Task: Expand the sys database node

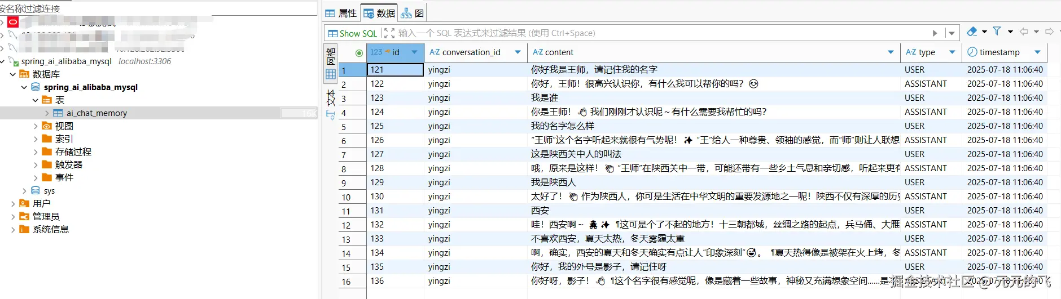Action: (24, 191)
